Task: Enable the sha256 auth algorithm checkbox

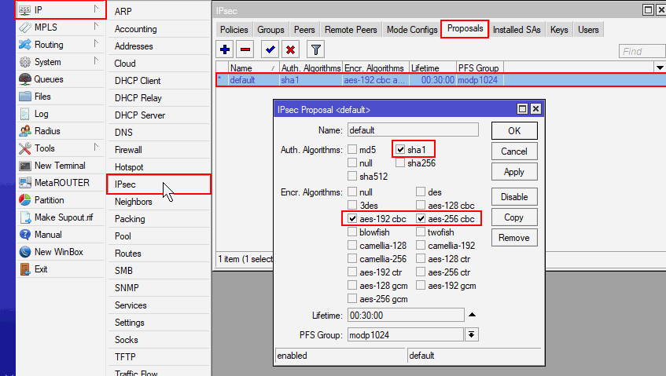Action: tap(400, 163)
